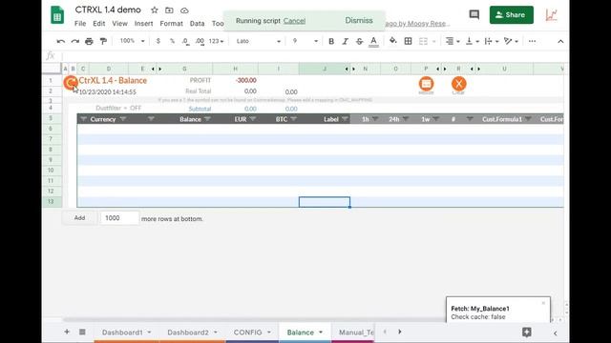The image size is (611, 343).
Task: Open the cell borders menu
Action: (x=408, y=41)
